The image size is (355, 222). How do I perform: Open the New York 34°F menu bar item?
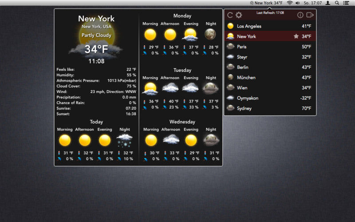click(266, 3)
